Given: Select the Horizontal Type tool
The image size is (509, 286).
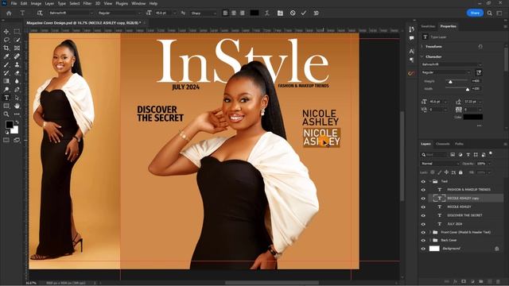Looking at the screenshot, I should (x=6, y=98).
